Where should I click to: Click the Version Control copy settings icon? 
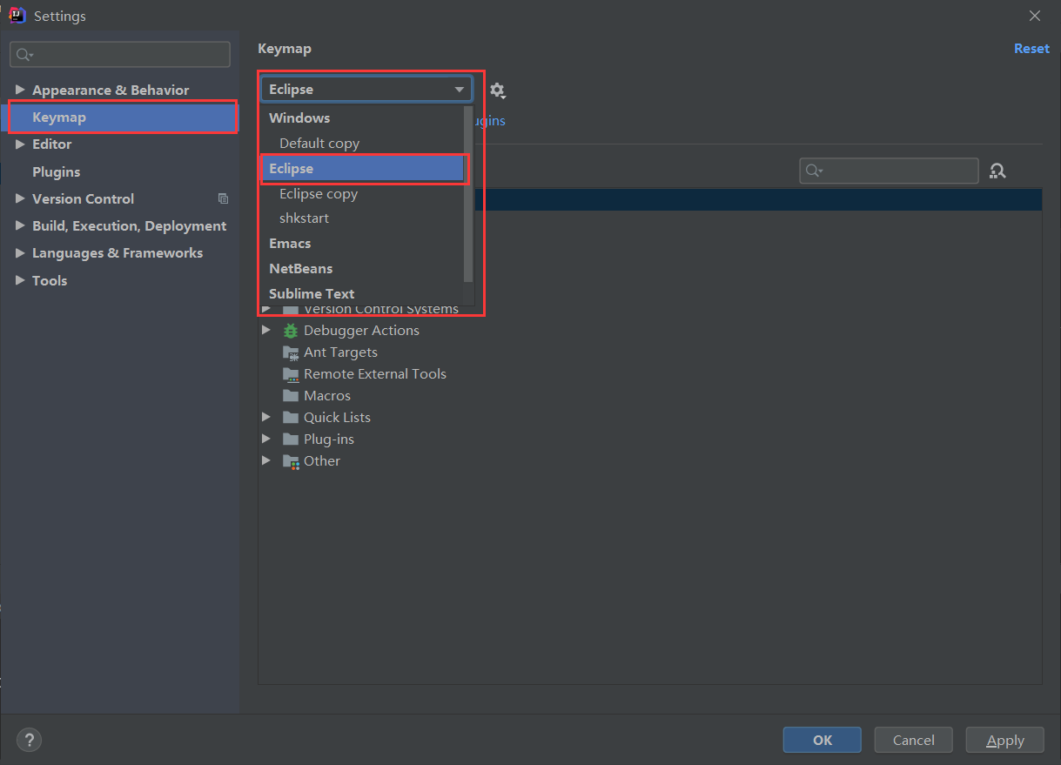[x=223, y=199]
